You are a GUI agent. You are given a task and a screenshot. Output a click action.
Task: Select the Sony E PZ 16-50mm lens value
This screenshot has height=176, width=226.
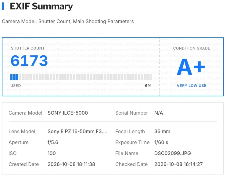[x=77, y=131]
